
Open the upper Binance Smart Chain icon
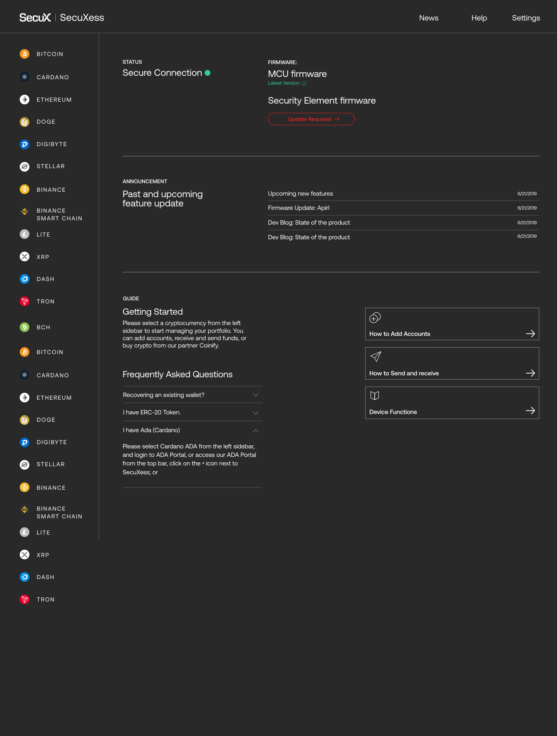(x=24, y=211)
